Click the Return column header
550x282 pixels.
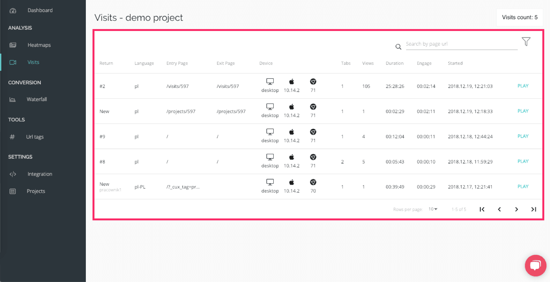(x=106, y=63)
